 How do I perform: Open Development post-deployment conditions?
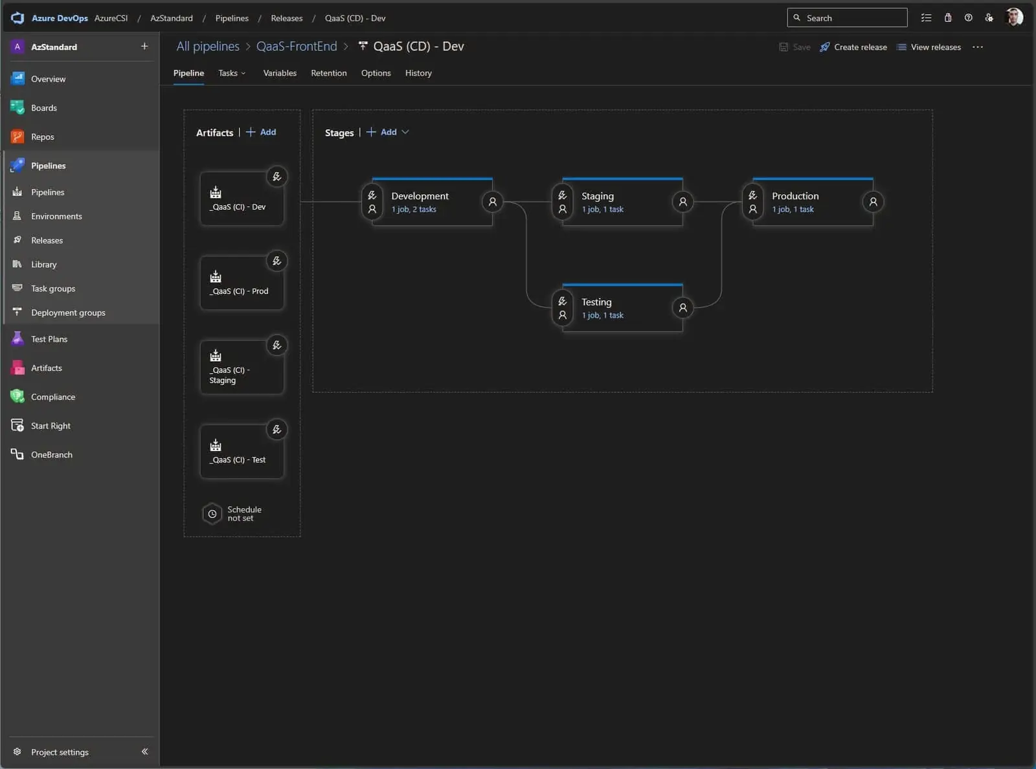pos(493,202)
